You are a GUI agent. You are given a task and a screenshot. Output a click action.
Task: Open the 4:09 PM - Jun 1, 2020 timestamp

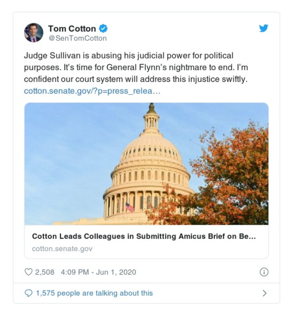(98, 272)
